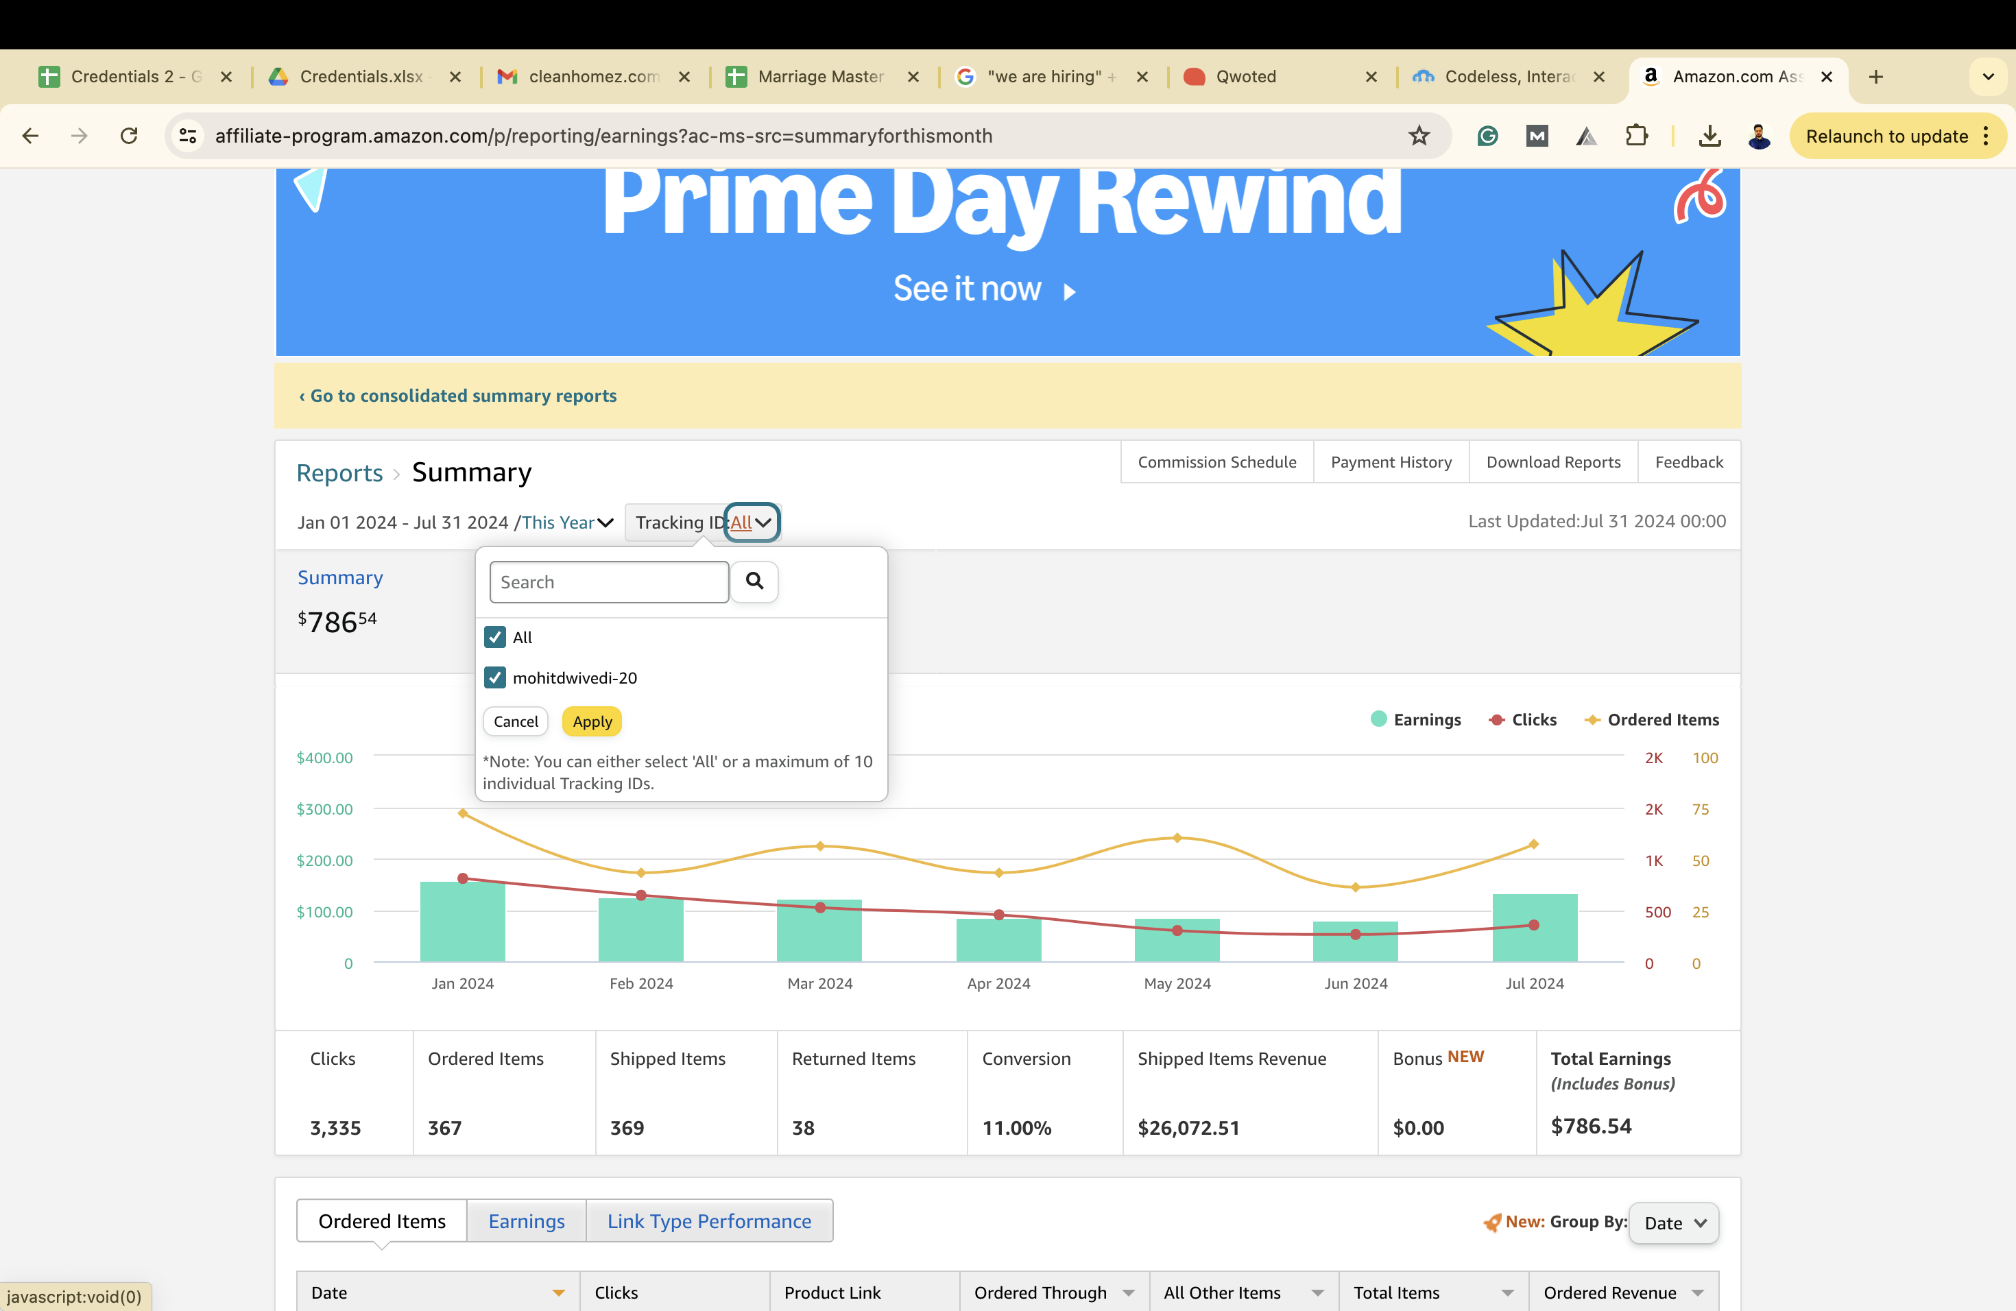Open the square M extension icon
The height and width of the screenshot is (1311, 2016).
click(1537, 136)
